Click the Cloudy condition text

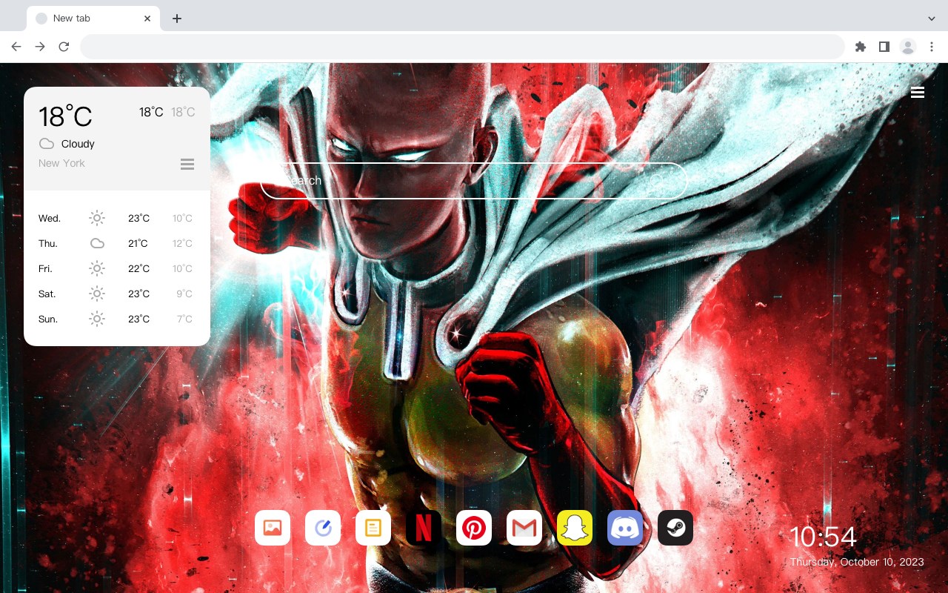coord(78,144)
